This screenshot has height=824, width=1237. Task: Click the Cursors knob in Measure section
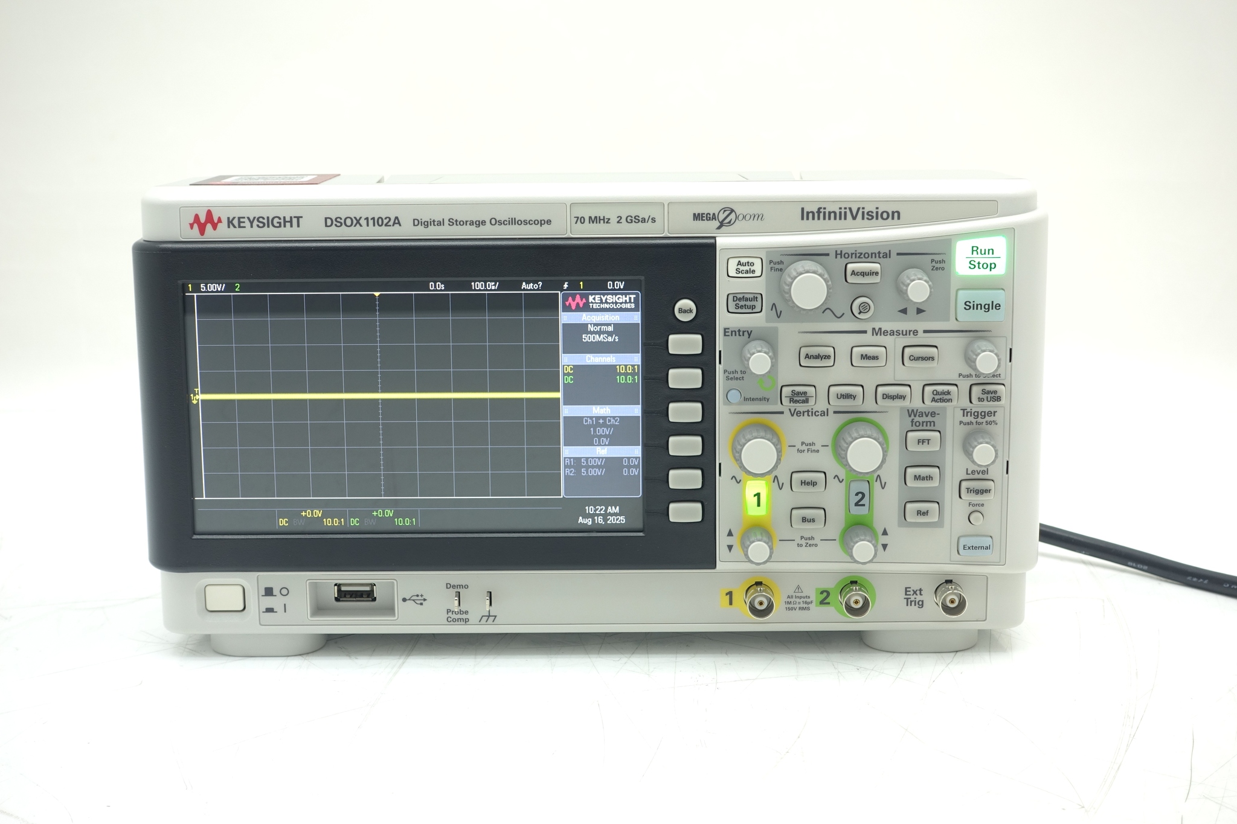tap(984, 358)
